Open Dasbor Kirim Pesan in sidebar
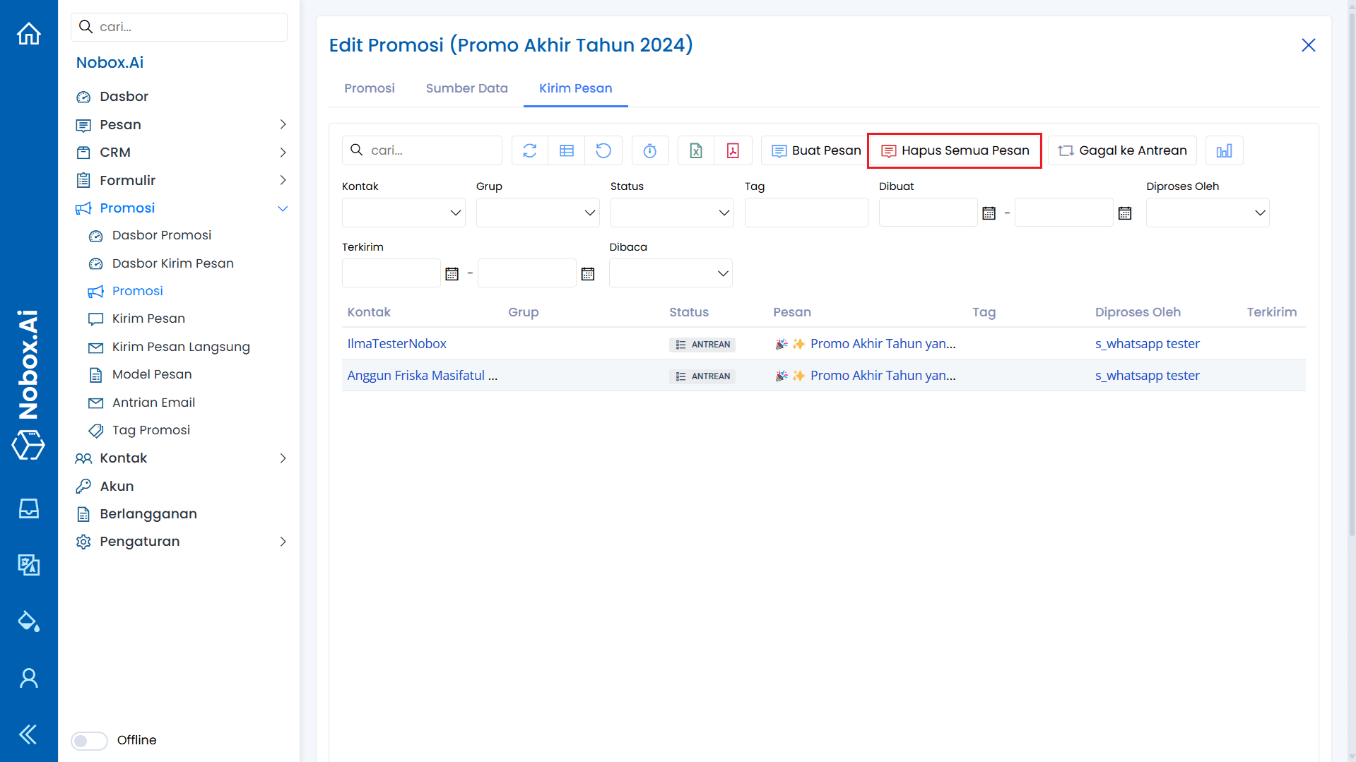This screenshot has width=1356, height=762. click(172, 263)
